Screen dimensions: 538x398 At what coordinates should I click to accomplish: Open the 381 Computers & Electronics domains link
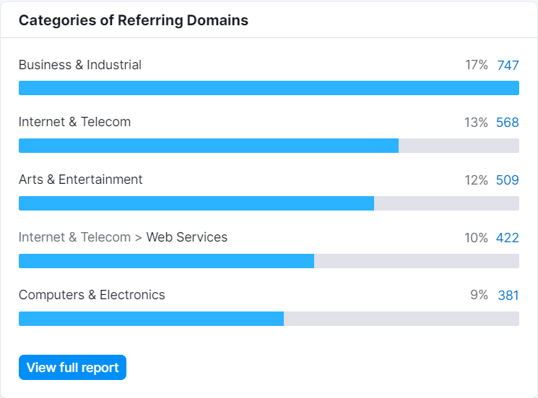click(508, 295)
